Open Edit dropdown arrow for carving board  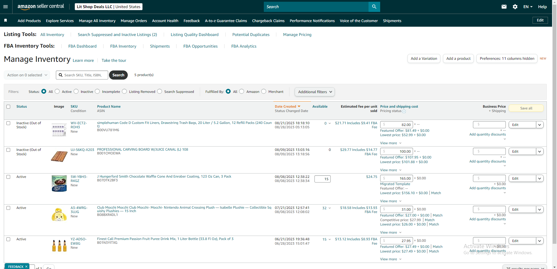coord(540,151)
